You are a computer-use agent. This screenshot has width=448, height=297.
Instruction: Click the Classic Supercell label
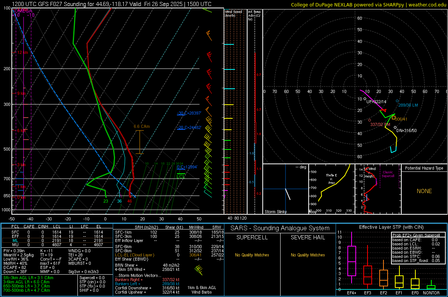pyautogui.click(x=388, y=174)
